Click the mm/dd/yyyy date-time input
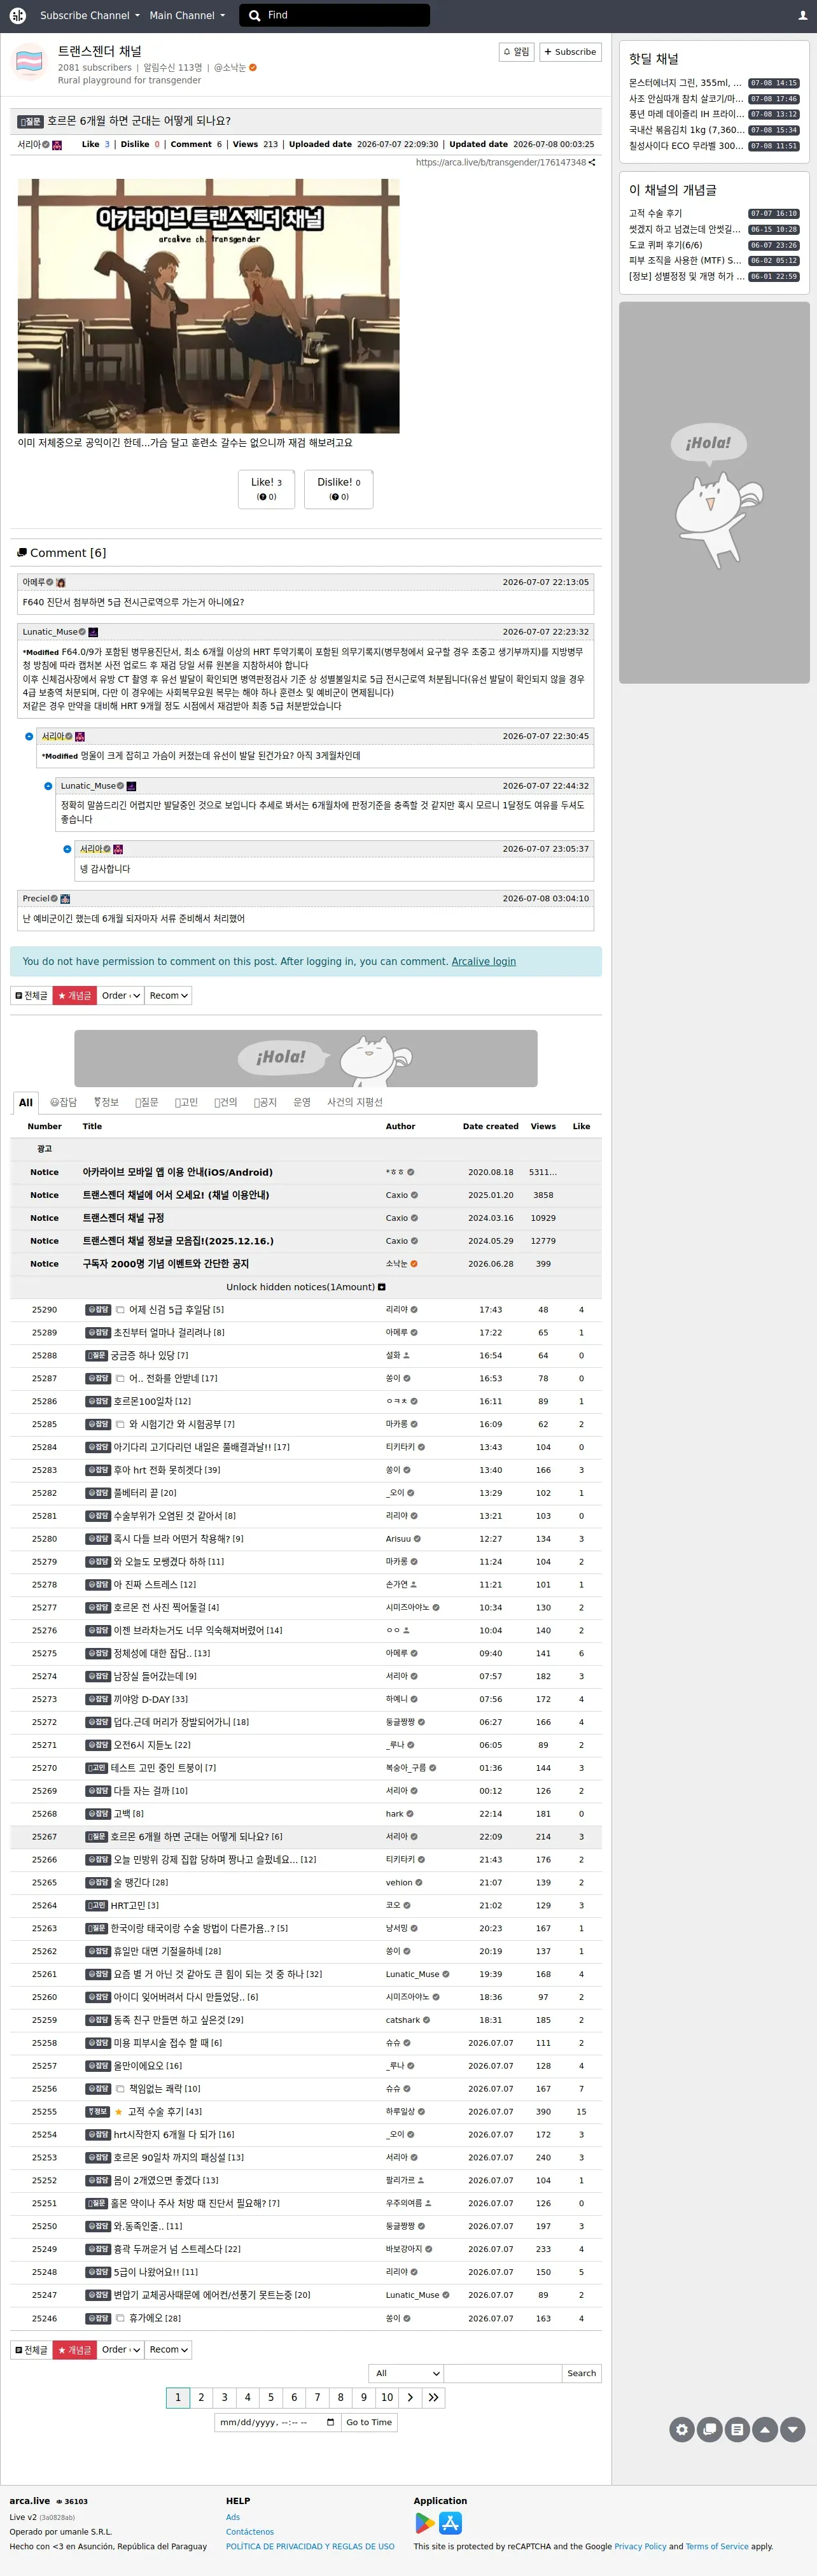817x2576 pixels. [277, 2422]
